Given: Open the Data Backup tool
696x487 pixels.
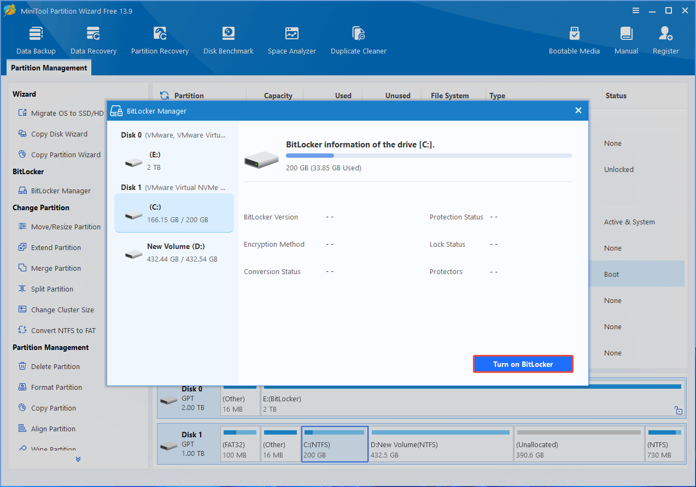Looking at the screenshot, I should point(36,40).
